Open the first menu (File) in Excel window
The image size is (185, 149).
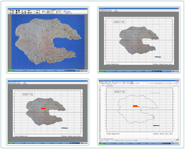point(102,82)
